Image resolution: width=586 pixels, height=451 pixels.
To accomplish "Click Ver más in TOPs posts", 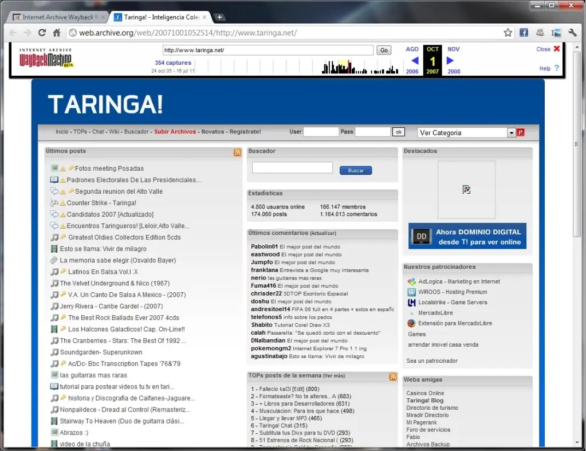I will pos(334,376).
